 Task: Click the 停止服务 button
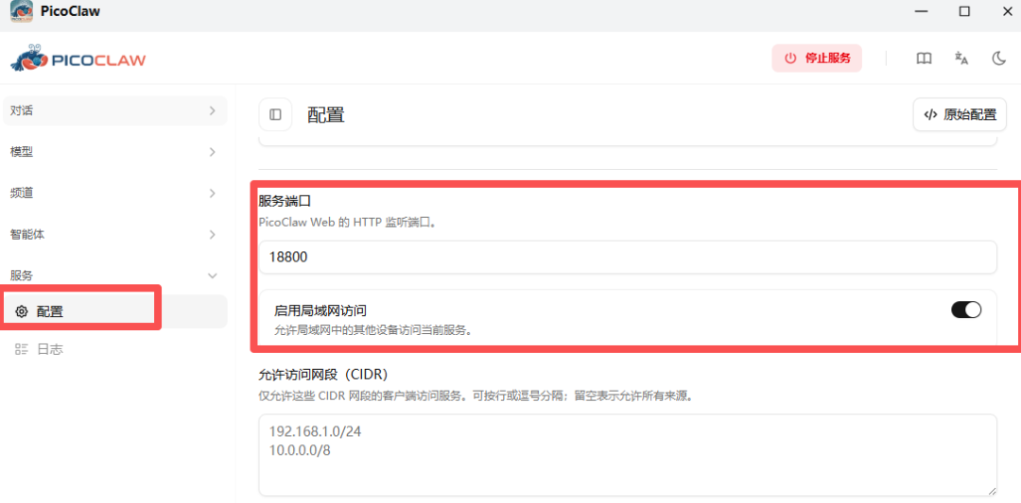[x=817, y=58]
